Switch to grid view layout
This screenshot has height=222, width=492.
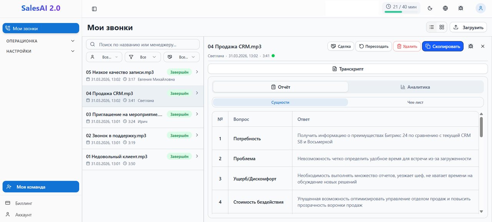tap(442, 27)
